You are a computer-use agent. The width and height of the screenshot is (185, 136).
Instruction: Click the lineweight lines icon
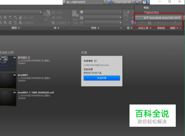[81, 17]
